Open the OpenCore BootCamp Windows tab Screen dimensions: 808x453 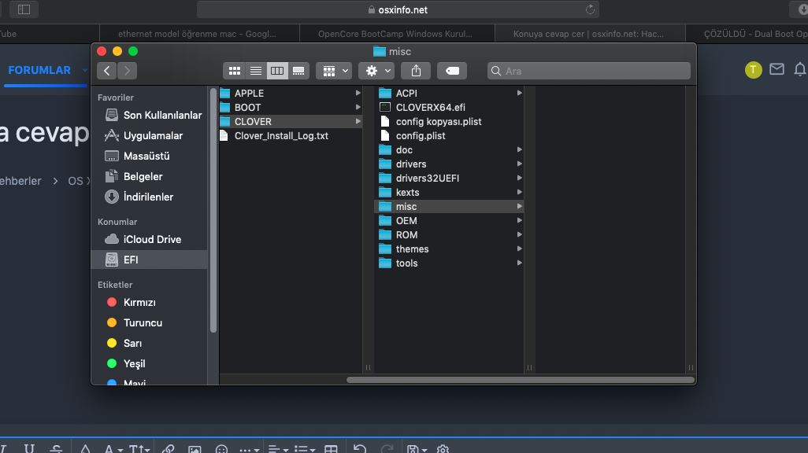point(395,34)
